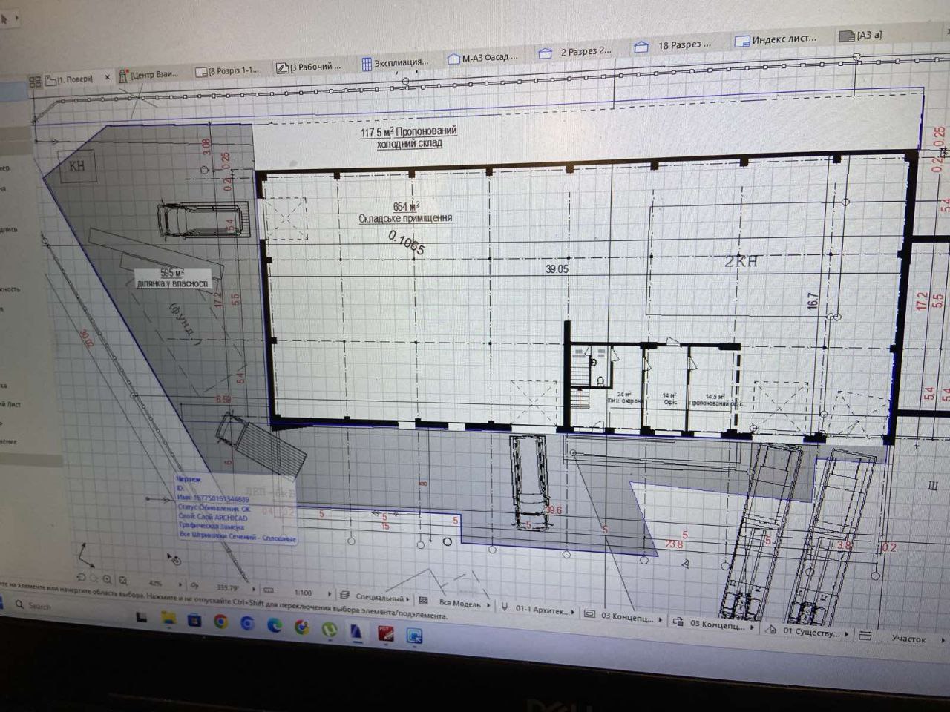This screenshot has width=950, height=712.
Task: Select the 654 м² Складське приміщення zone label
Action: click(406, 212)
